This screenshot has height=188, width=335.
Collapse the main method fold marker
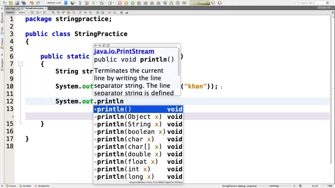coord(20,64)
